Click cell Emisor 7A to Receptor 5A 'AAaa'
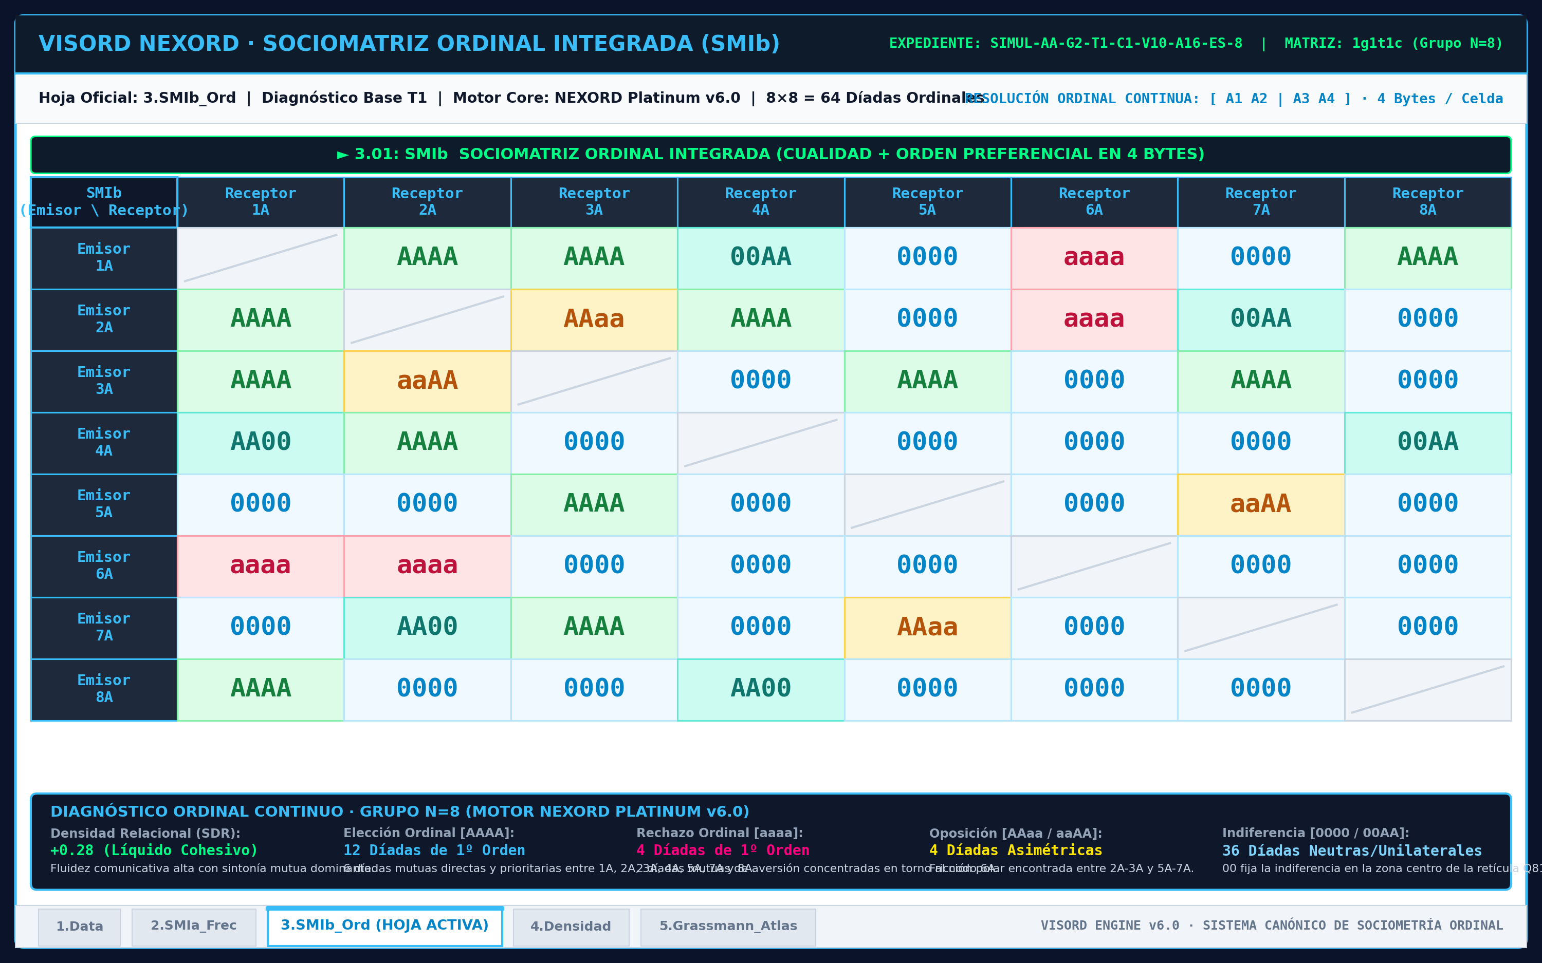 pos(928,628)
